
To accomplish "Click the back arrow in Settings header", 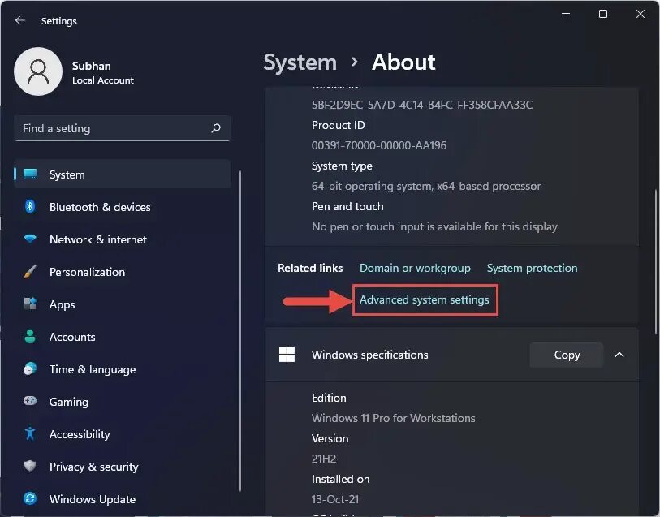I will click(19, 20).
